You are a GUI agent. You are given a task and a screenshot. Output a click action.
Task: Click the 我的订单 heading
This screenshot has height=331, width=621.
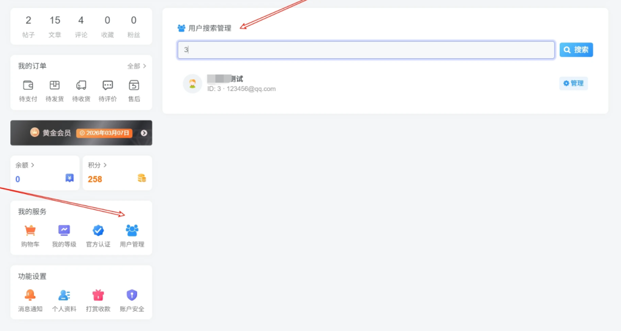click(32, 66)
